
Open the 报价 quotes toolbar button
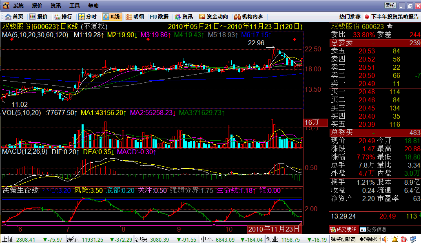tap(39, 17)
